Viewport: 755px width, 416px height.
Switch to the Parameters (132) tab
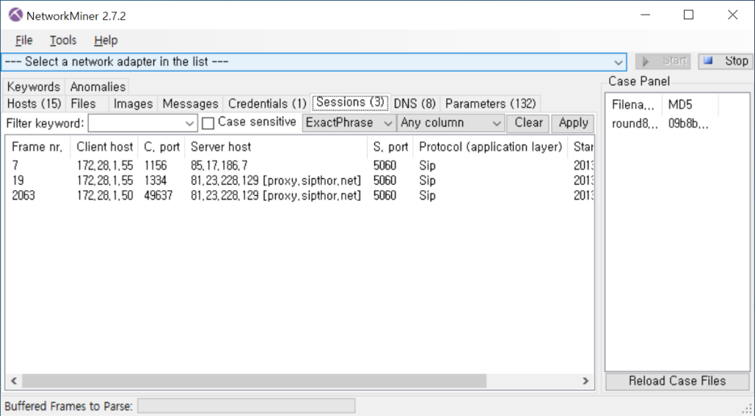(x=490, y=103)
